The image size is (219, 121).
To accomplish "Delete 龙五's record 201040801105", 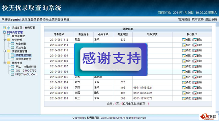I will click(198, 77).
